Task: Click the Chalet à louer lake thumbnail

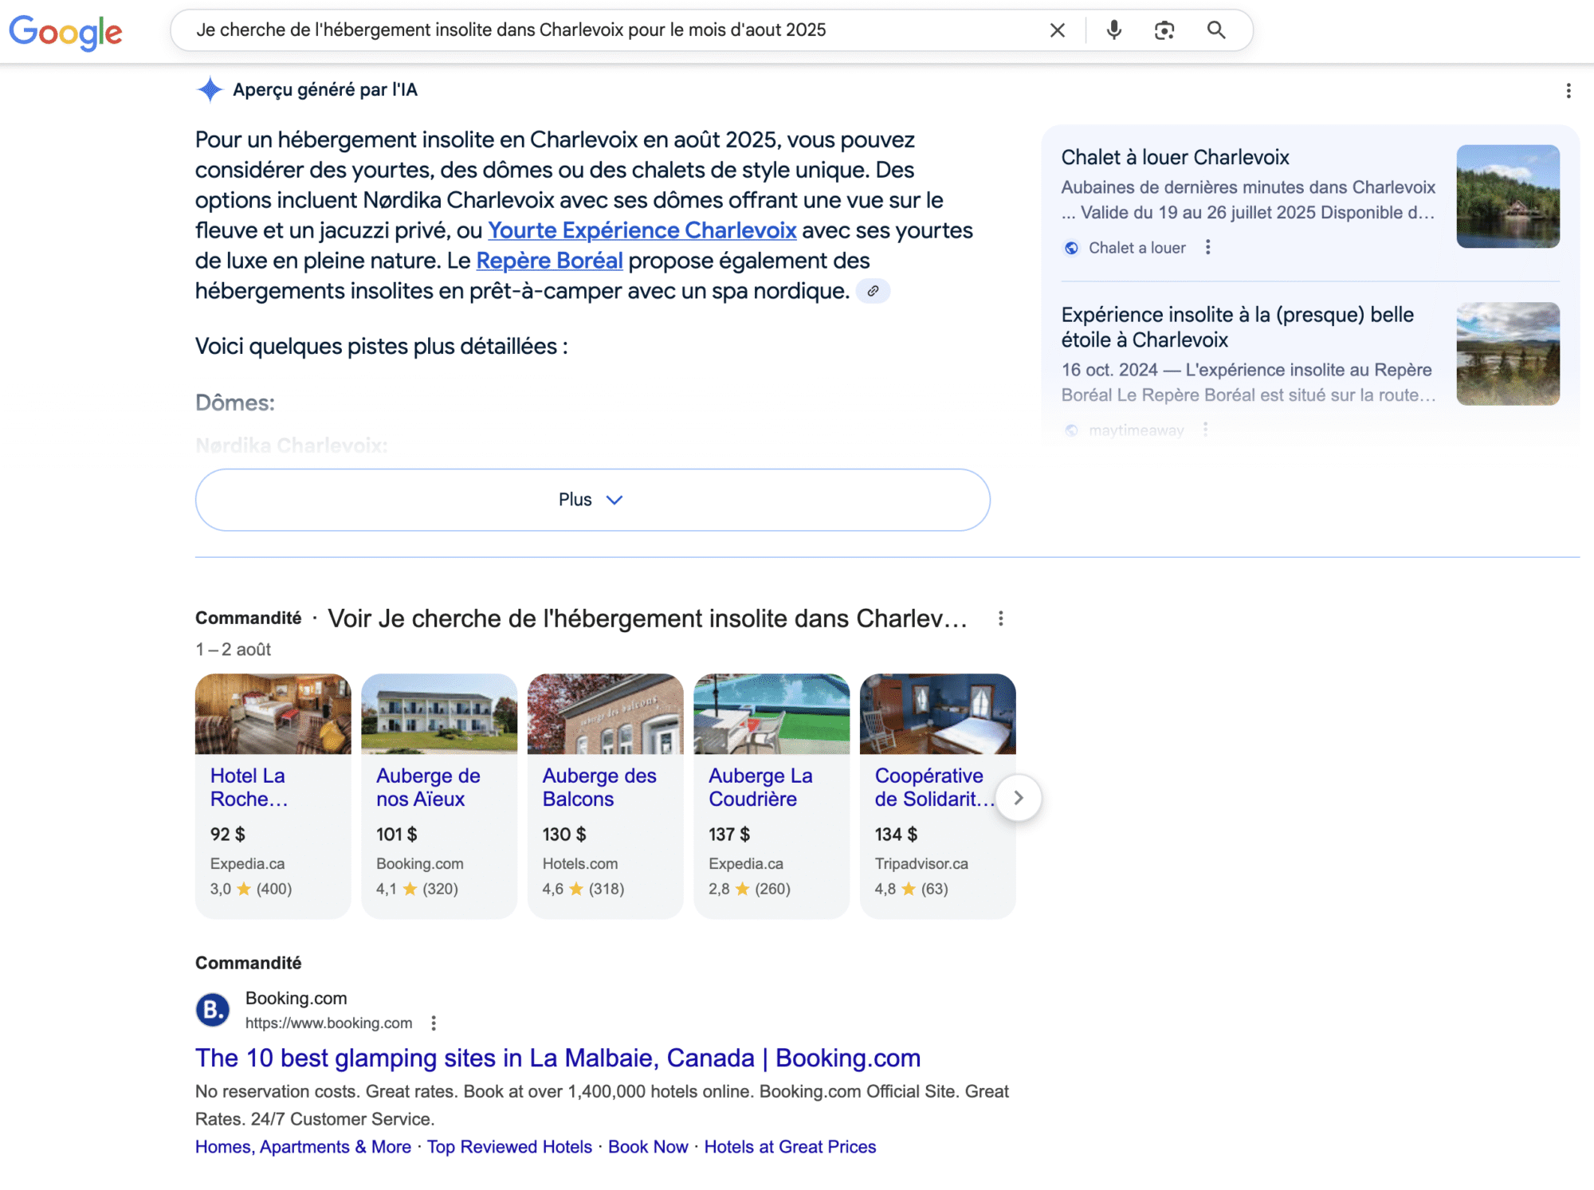Action: 1508,196
